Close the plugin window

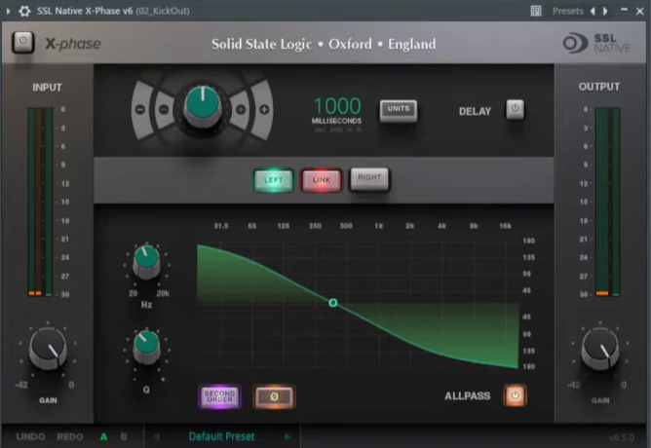640,12
